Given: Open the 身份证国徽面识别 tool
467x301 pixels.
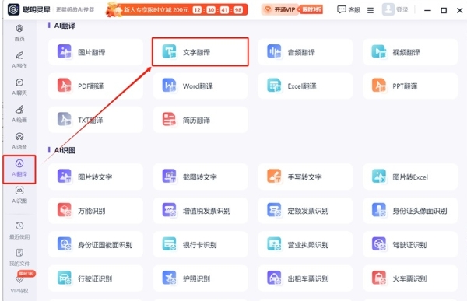Looking at the screenshot, I should (96, 245).
